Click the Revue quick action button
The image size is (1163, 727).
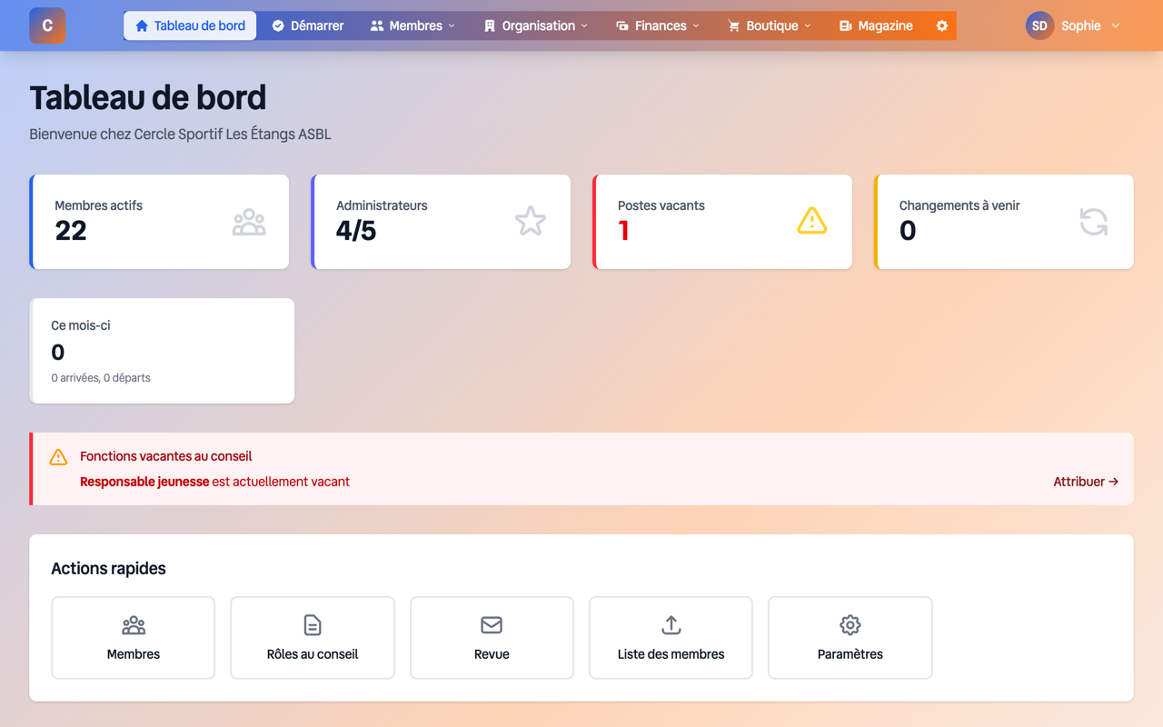[492, 638]
